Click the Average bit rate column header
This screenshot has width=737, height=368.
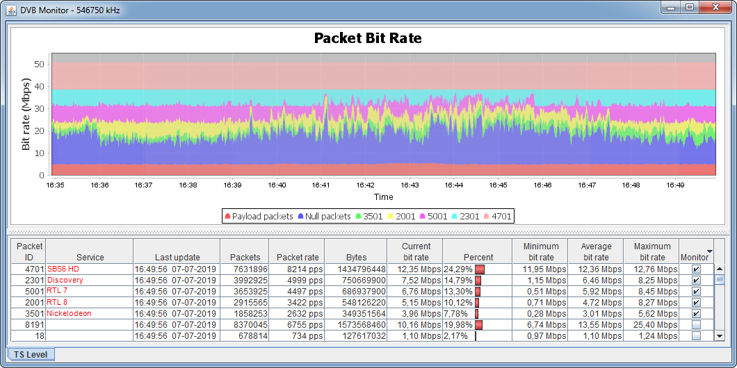(x=596, y=251)
